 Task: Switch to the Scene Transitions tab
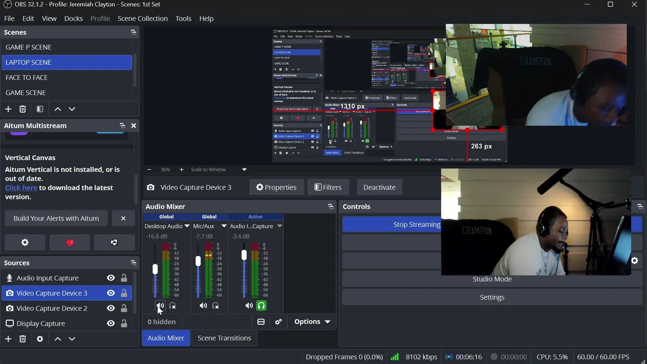pos(224,338)
